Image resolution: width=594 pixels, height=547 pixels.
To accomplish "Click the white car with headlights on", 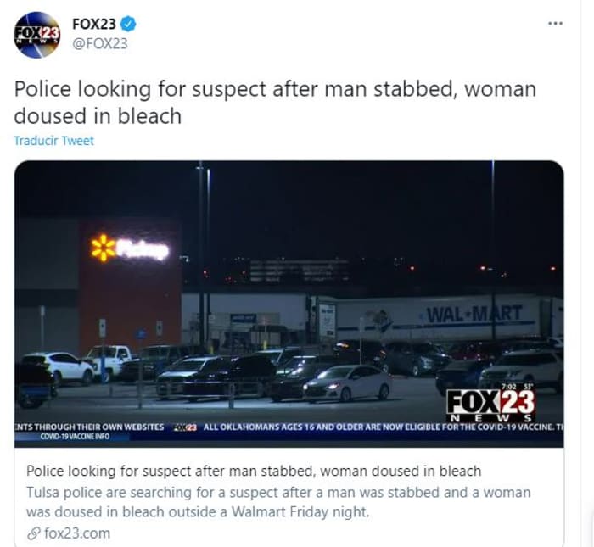I will (347, 383).
